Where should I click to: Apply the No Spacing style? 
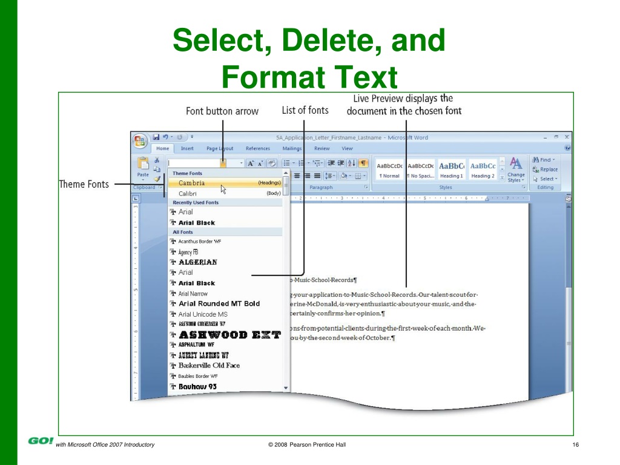point(421,170)
